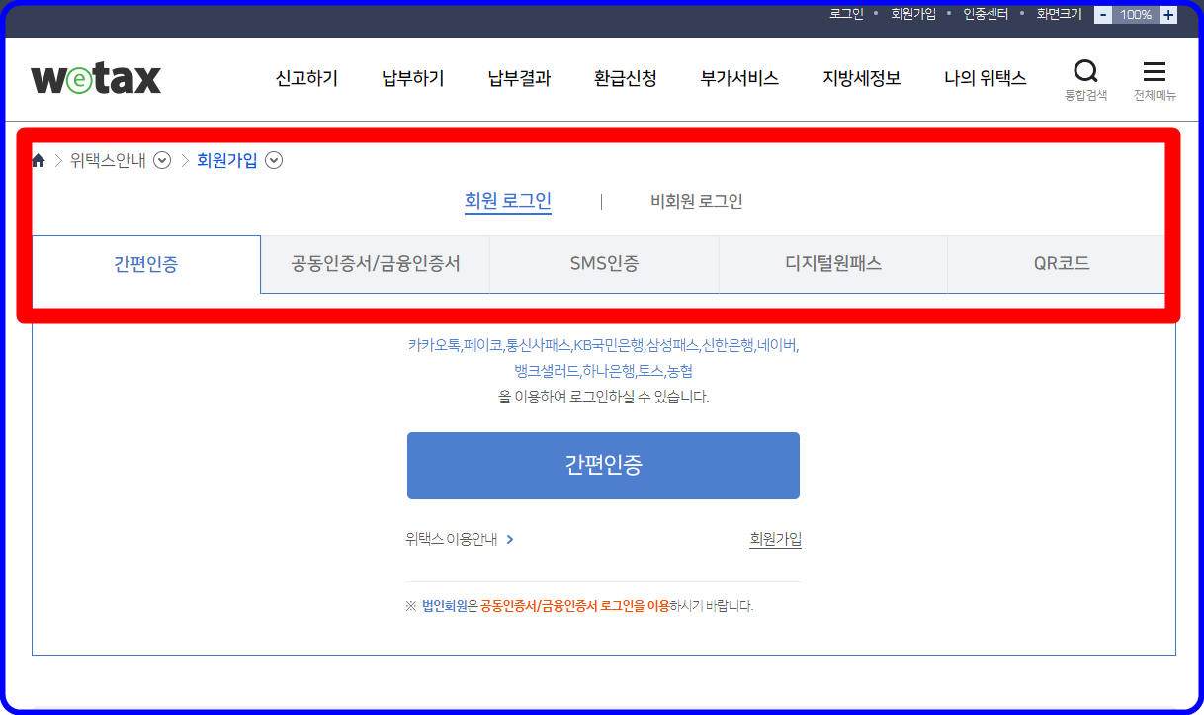Switch to the 디지털원패스 tab

pyautogui.click(x=833, y=264)
